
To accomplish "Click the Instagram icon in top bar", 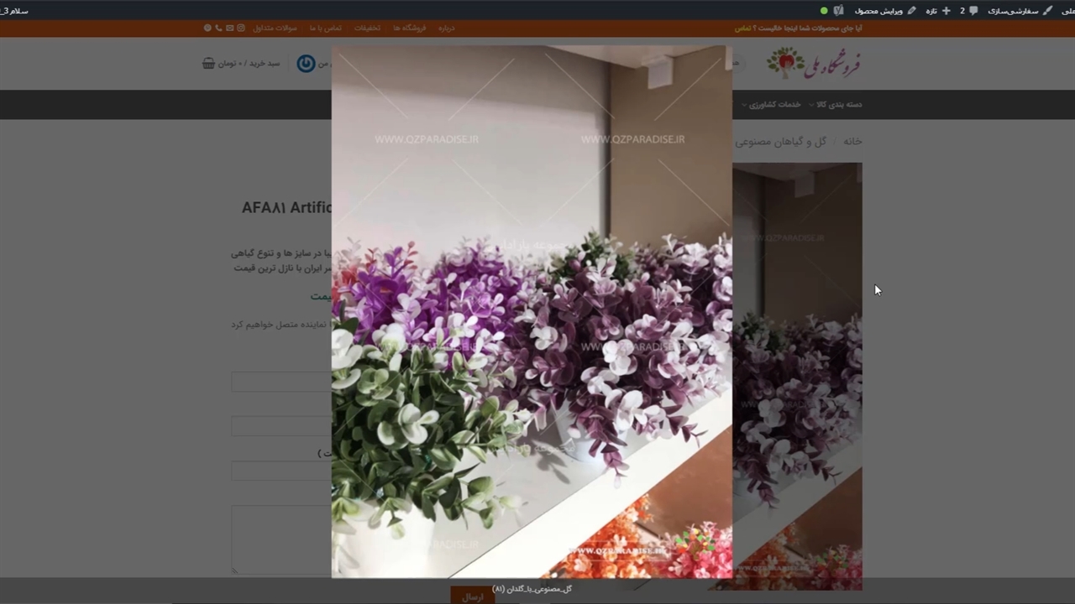I will (241, 28).
